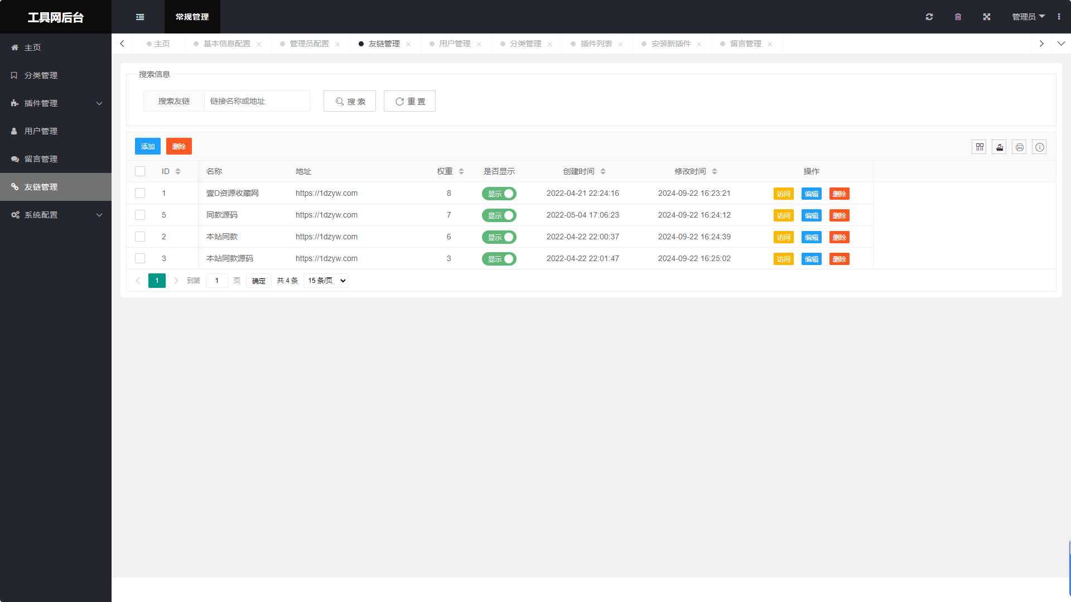Screen dimensions: 1071x602
Task: Open 主页 in the sidebar
Action: (x=56, y=47)
